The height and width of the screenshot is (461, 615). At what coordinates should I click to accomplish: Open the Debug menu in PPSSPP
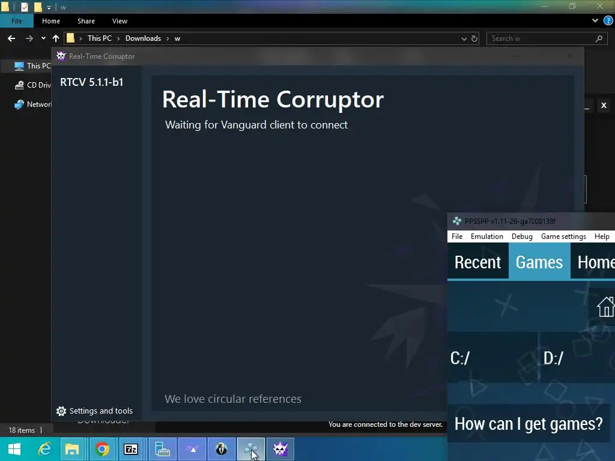522,237
